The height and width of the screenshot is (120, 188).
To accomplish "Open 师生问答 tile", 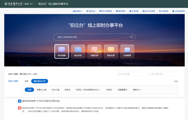I will click(78, 51).
